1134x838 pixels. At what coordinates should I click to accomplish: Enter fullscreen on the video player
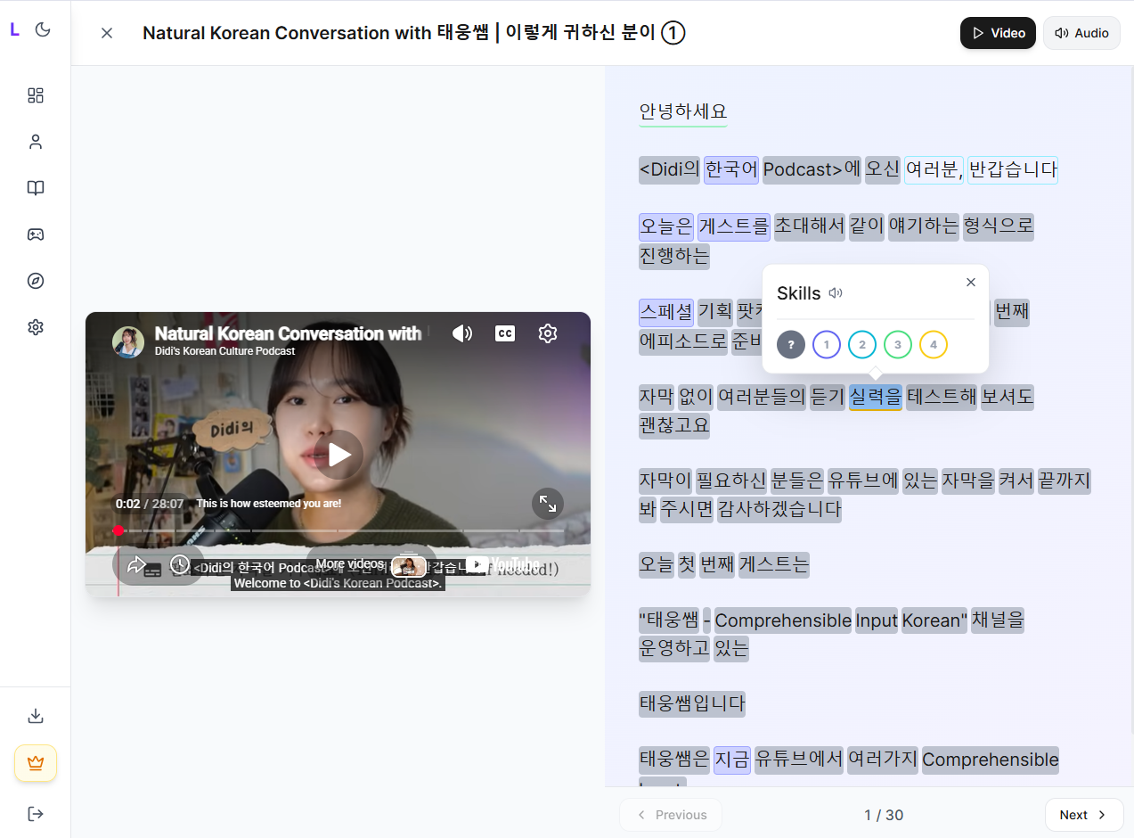click(x=548, y=505)
